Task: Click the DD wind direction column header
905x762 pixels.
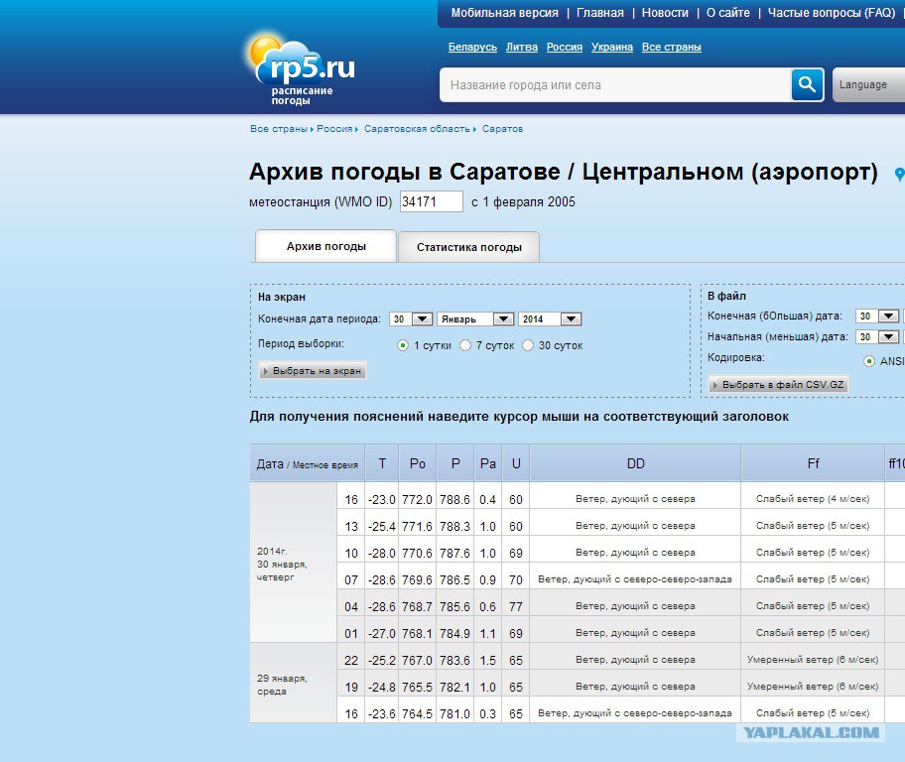Action: 635,463
